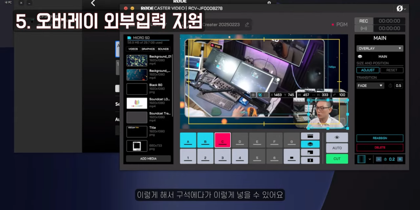Switch to the SOUNDS media tab

(x=163, y=49)
